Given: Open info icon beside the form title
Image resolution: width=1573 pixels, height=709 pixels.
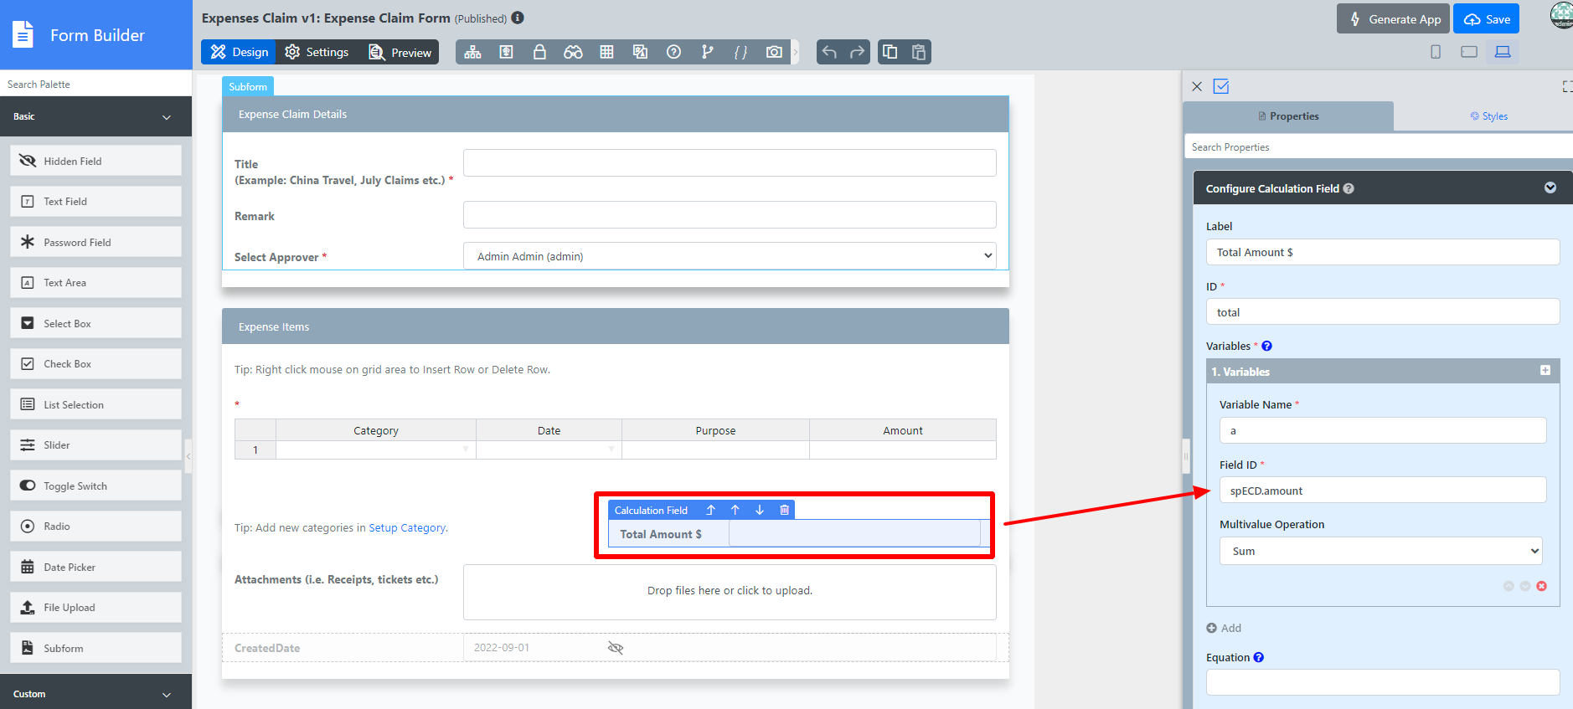Looking at the screenshot, I should (x=518, y=18).
